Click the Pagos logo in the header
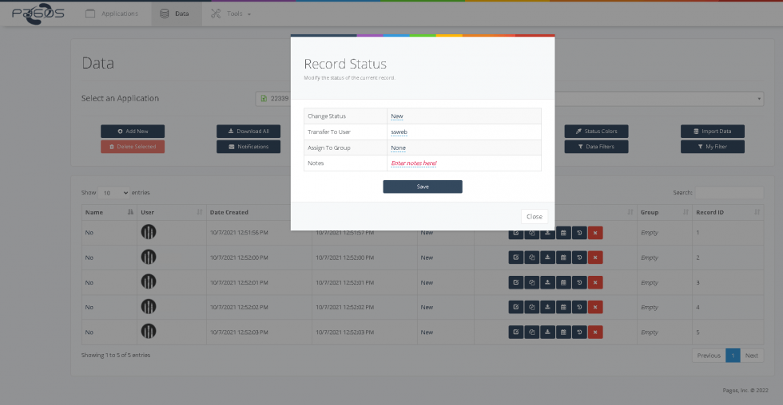 pos(37,14)
